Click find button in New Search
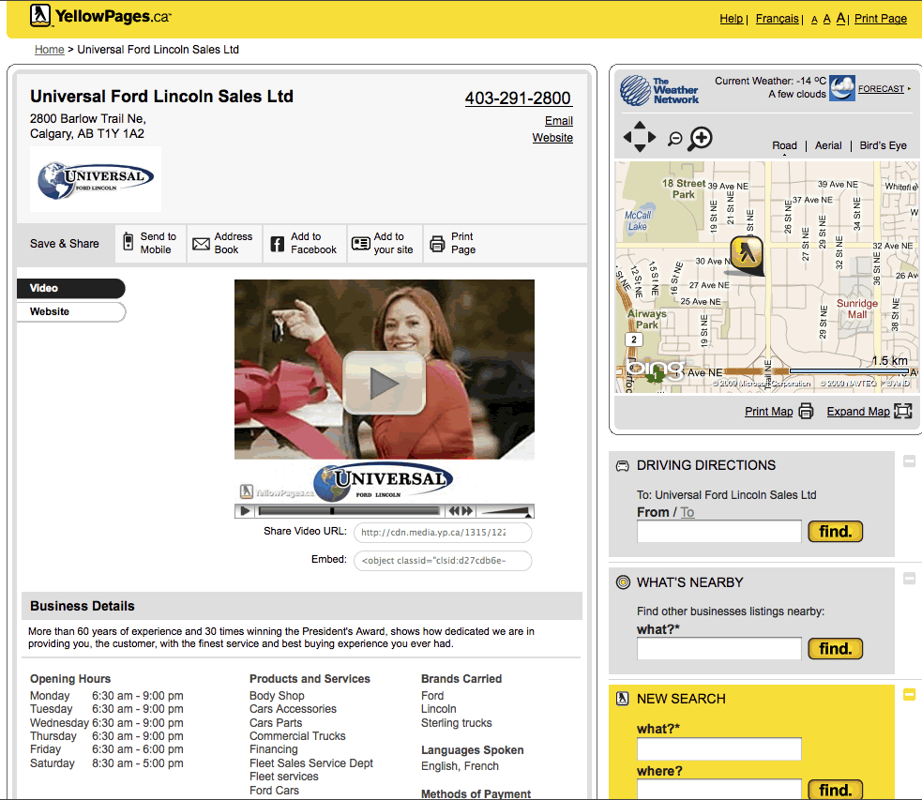The image size is (922, 800). pos(835,790)
